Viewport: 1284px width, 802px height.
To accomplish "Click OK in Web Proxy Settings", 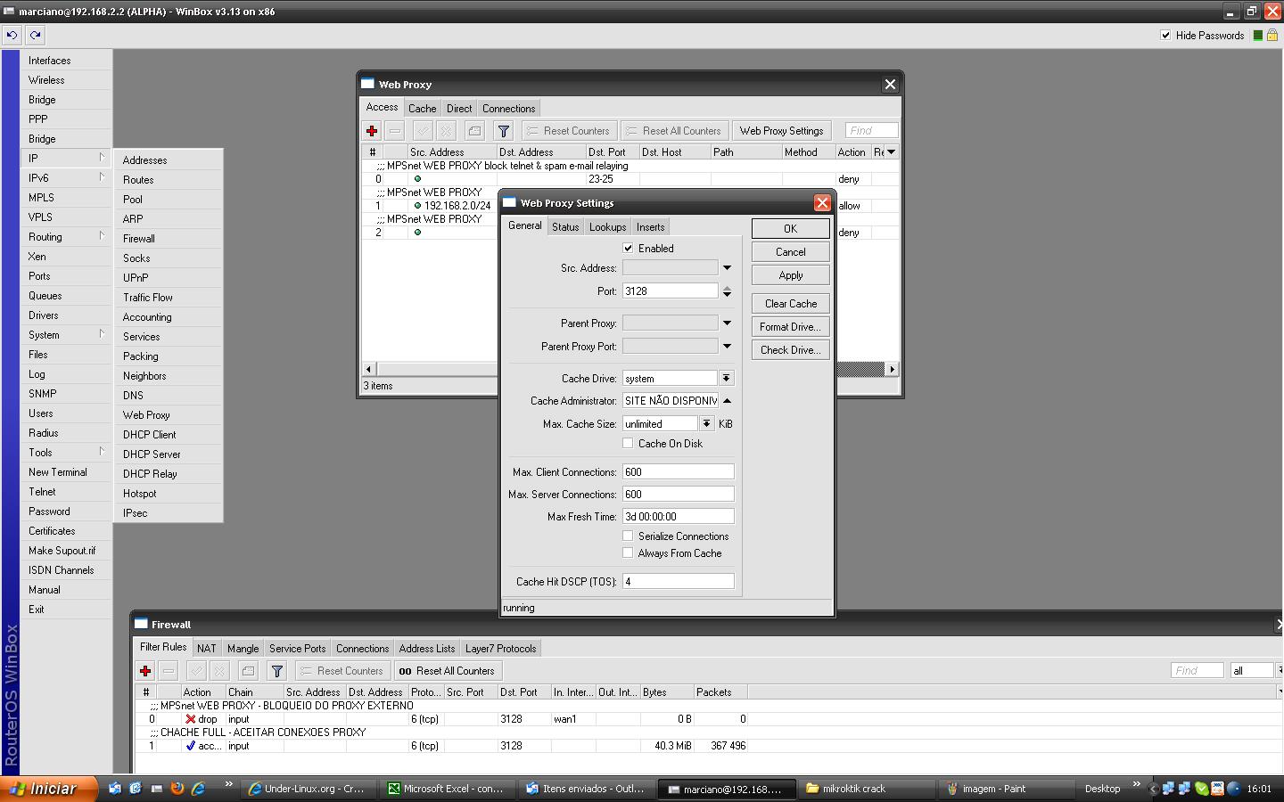I will 790,229.
